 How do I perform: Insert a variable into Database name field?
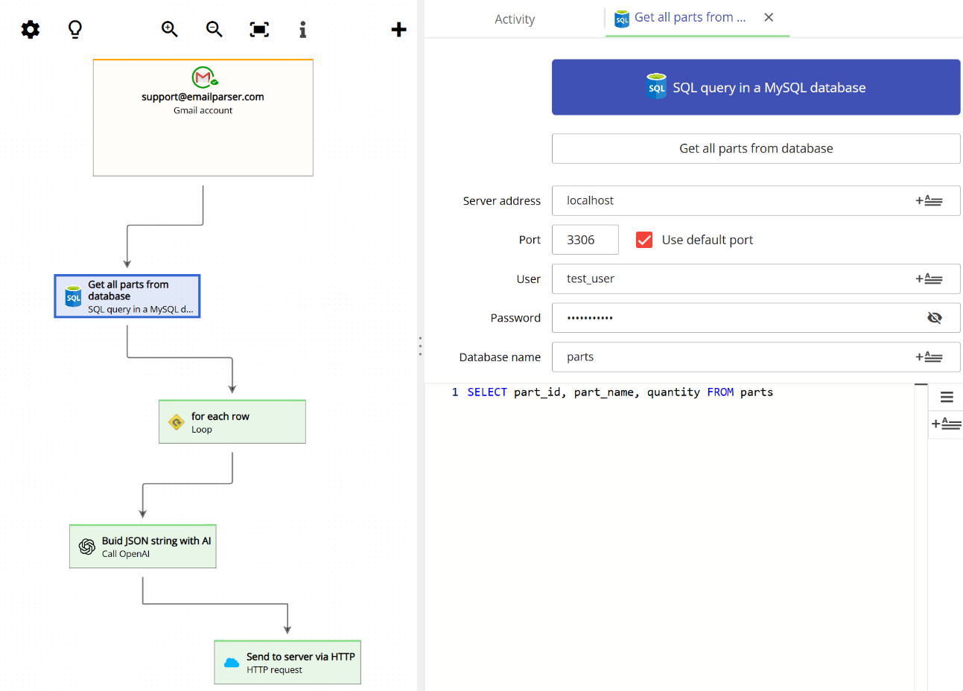[929, 357]
